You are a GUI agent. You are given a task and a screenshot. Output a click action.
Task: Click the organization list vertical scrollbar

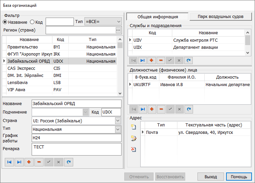119,68
